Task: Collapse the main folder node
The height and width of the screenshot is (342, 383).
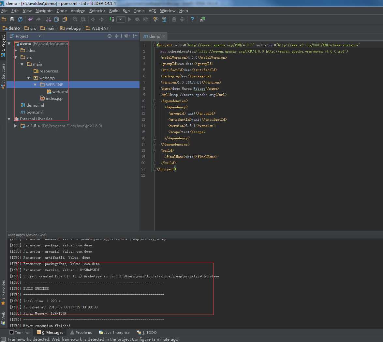Action: (22, 64)
